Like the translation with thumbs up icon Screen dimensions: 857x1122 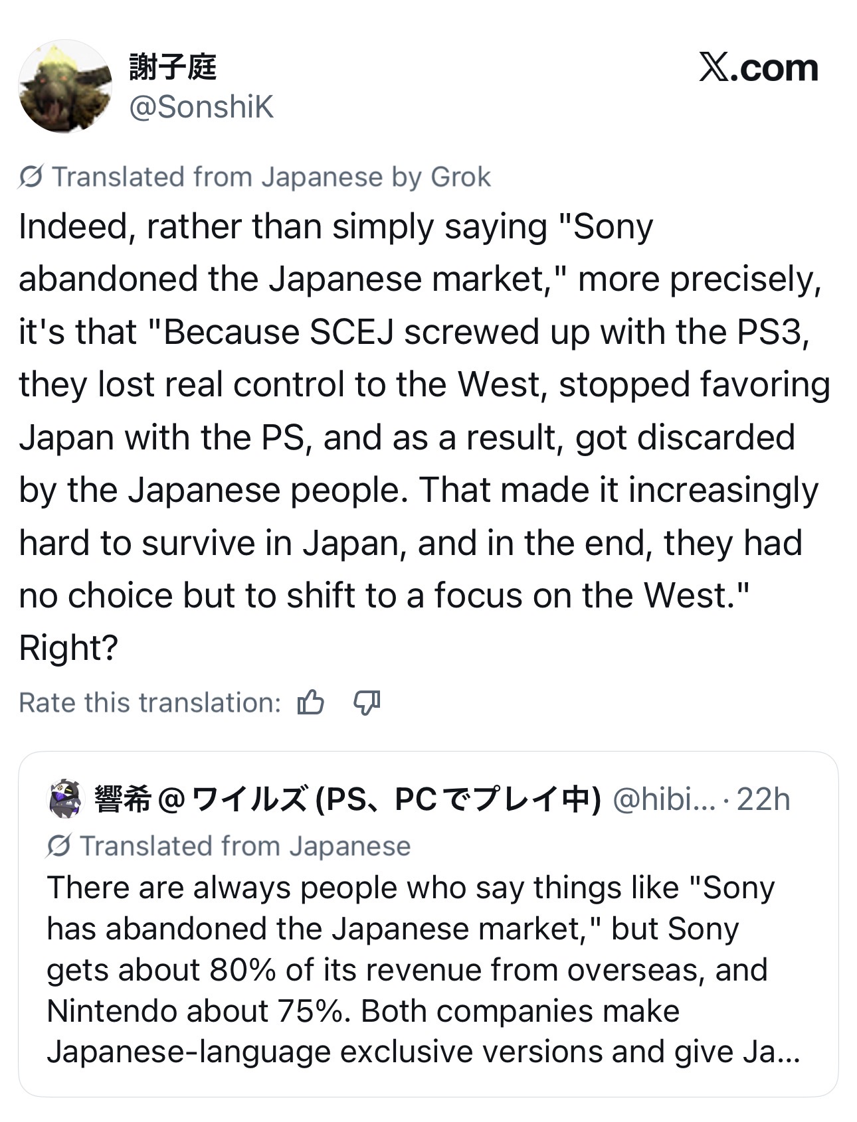click(x=311, y=702)
